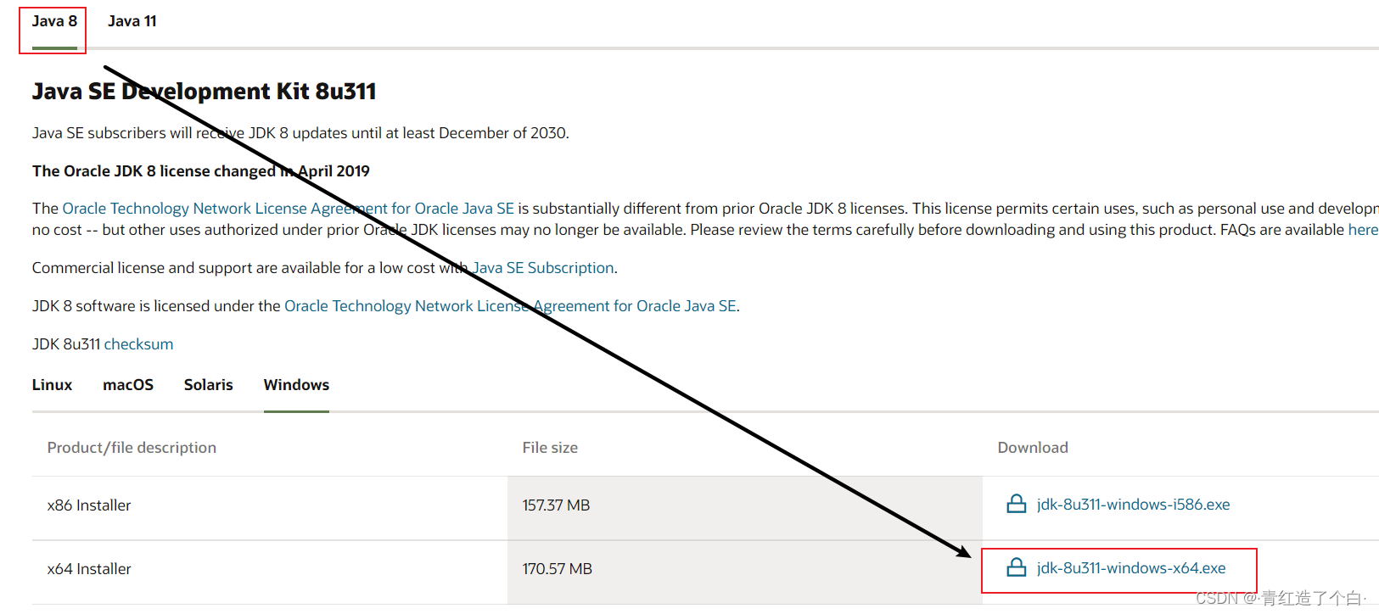The height and width of the screenshot is (614, 1379).
Task: Open the first Oracle Technology Network License Agreement link
Action: coord(289,209)
